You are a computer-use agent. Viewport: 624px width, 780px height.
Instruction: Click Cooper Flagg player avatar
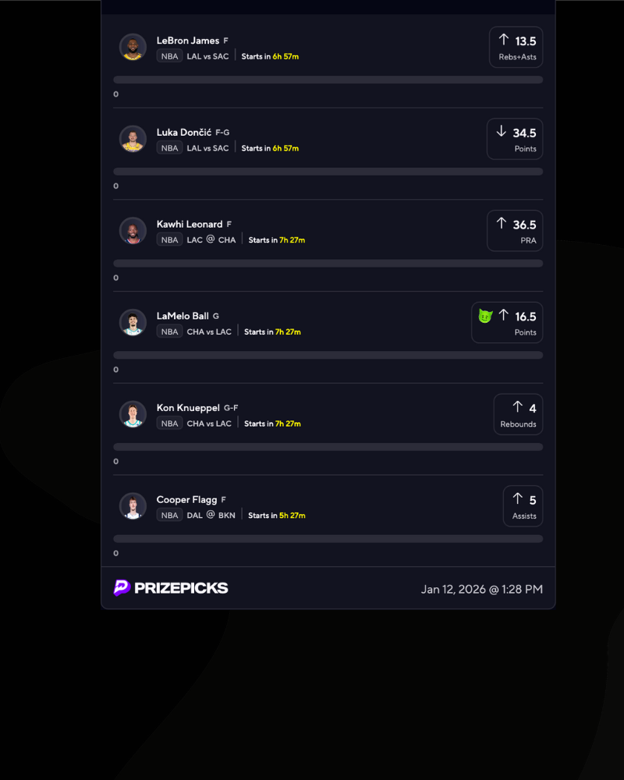[x=133, y=506]
